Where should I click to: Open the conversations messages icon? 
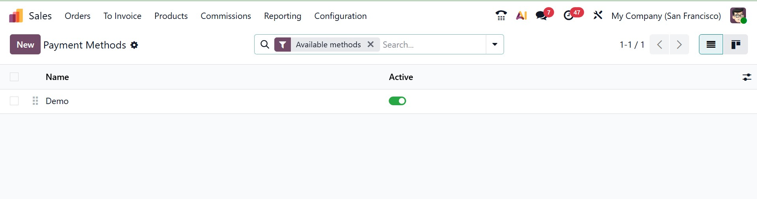542,16
